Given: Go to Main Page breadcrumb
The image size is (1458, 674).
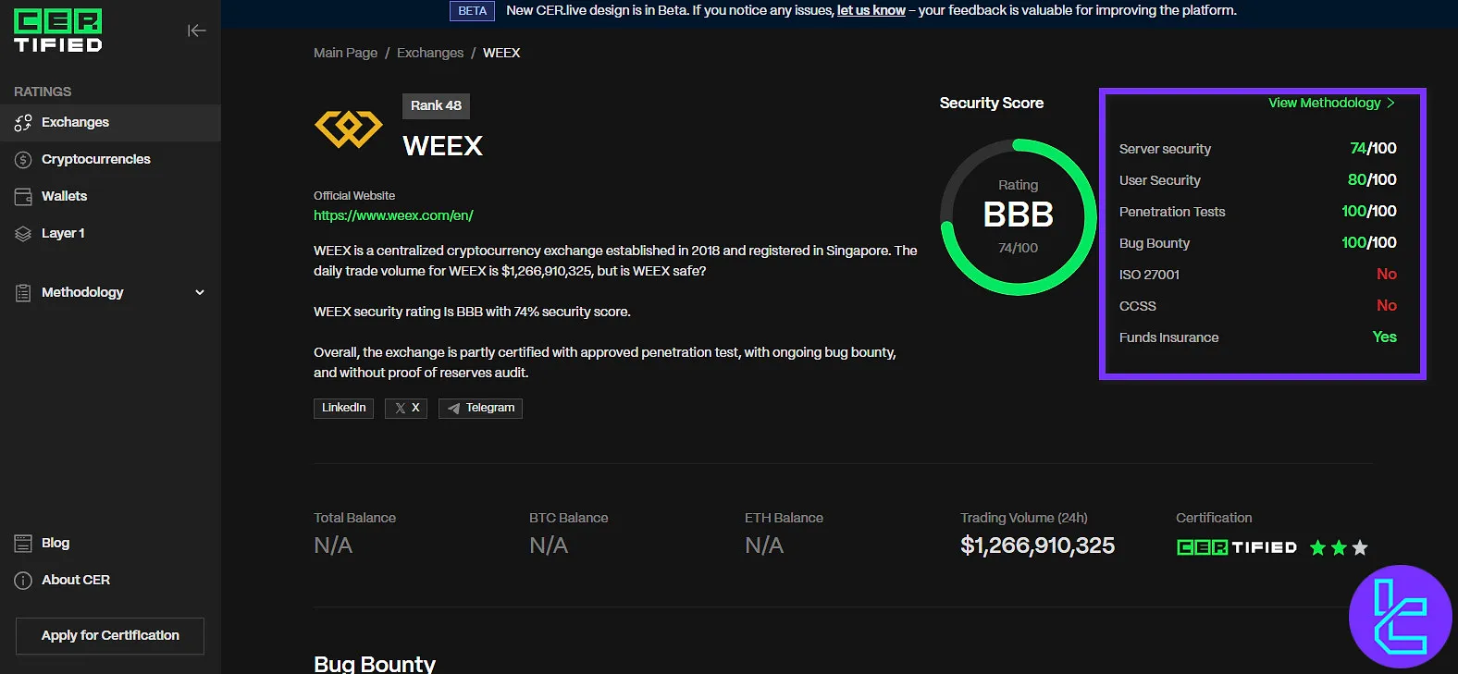Looking at the screenshot, I should (345, 53).
